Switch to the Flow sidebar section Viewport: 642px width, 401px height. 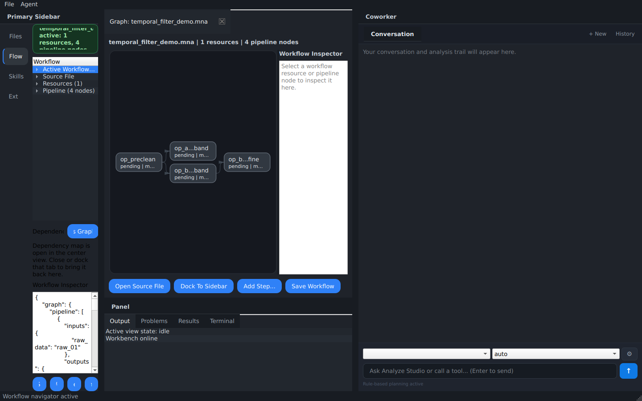(16, 56)
